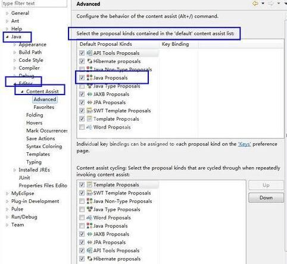Viewport: 287px width, 264px height.
Task: Go back using yellow arrow icon
Action: pyautogui.click(x=255, y=4)
